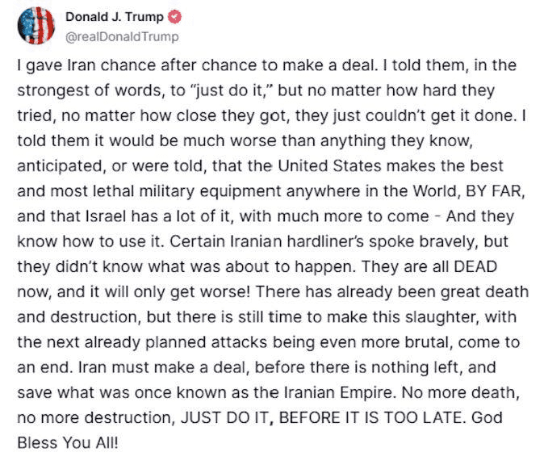Select "BEFORE IT IS TOO LATE" text
This screenshot has height=469, width=544.
(370, 417)
